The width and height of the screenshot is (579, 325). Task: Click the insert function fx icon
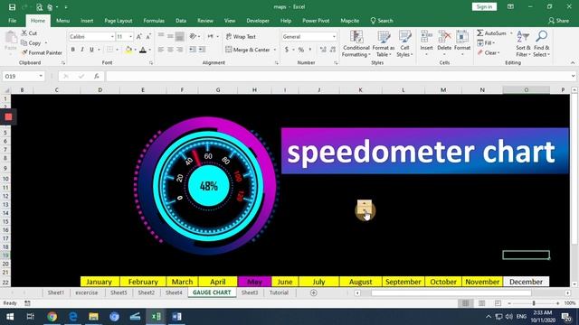[x=97, y=76]
